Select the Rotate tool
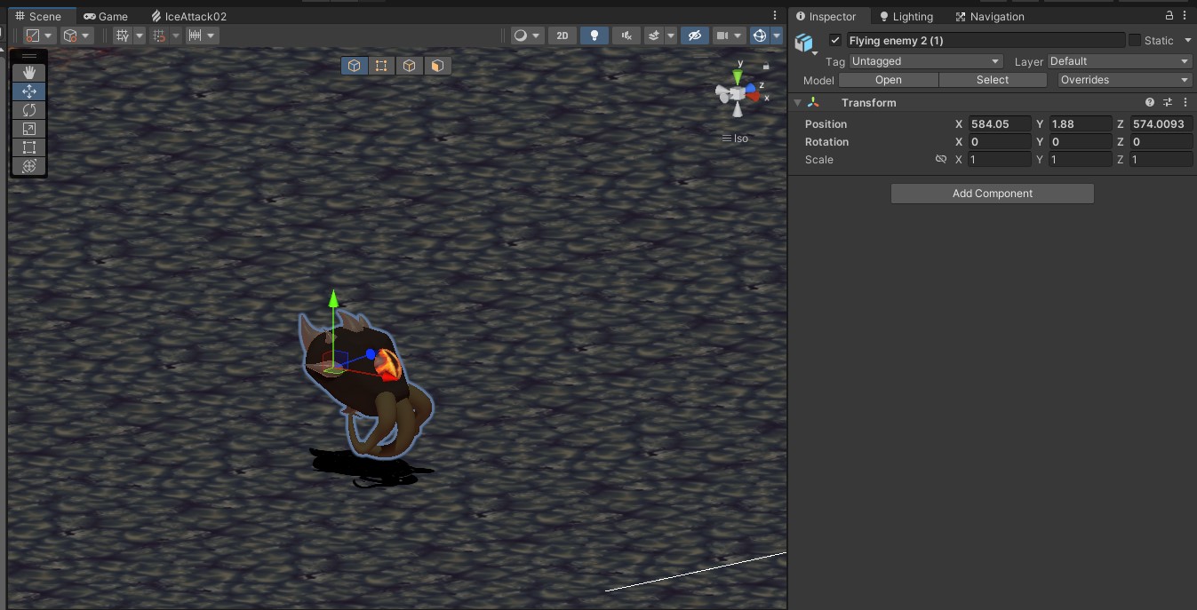Viewport: 1197px width, 610px height. click(28, 110)
